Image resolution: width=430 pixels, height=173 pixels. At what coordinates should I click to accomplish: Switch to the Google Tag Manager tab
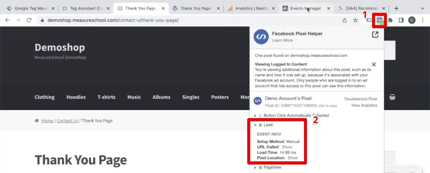click(x=30, y=8)
